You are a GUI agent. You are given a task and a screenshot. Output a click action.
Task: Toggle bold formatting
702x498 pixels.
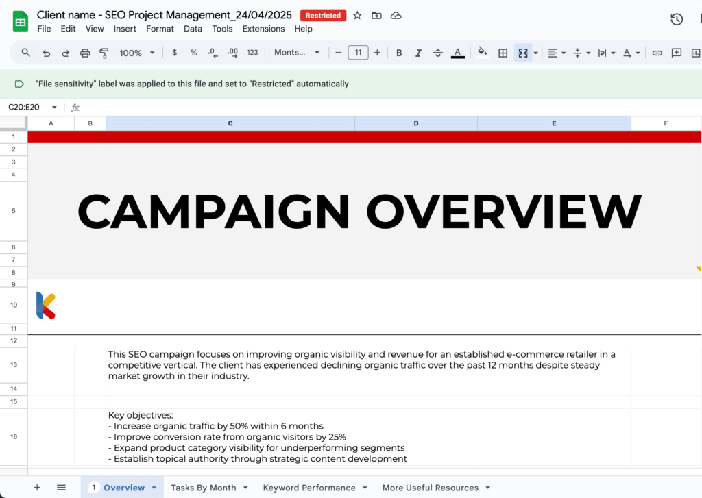[x=399, y=53]
